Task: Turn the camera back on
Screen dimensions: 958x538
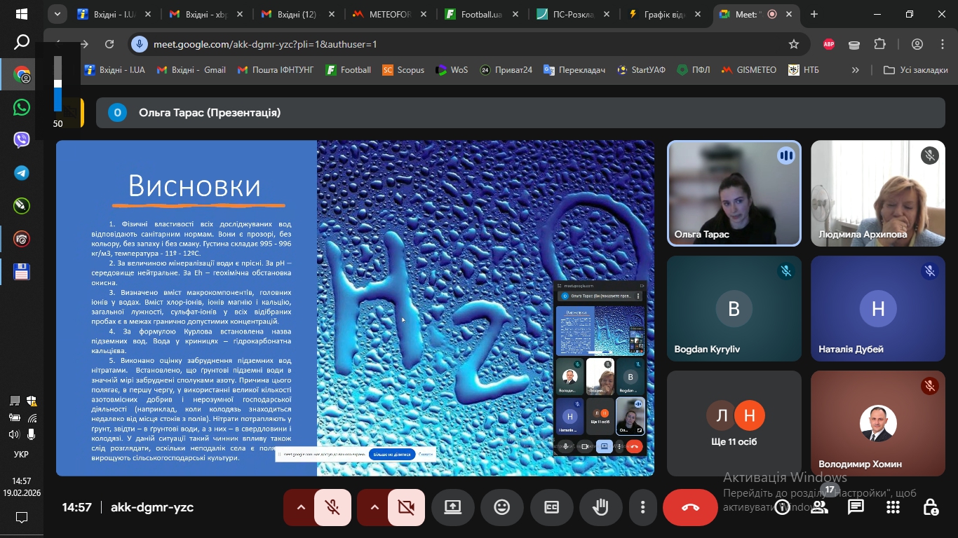Action: click(407, 506)
